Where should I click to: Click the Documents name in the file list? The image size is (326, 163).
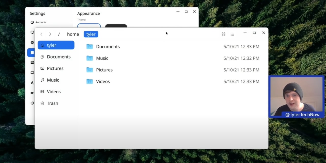(108, 47)
